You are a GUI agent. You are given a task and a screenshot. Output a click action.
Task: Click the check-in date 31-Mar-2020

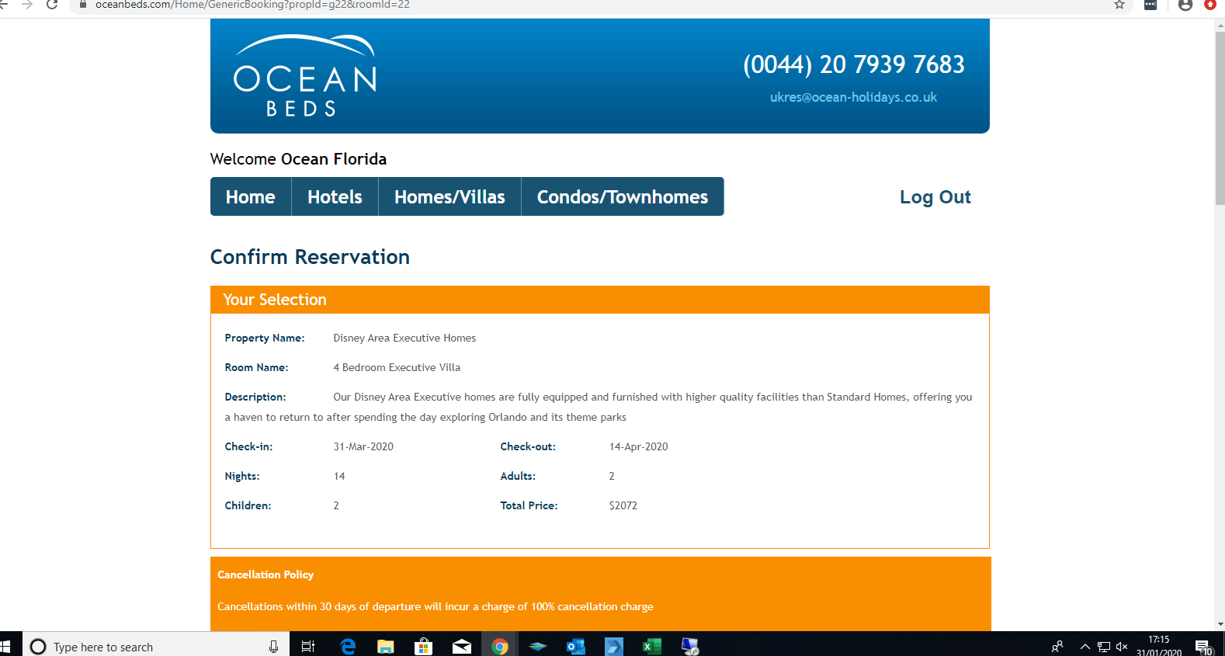click(x=363, y=446)
